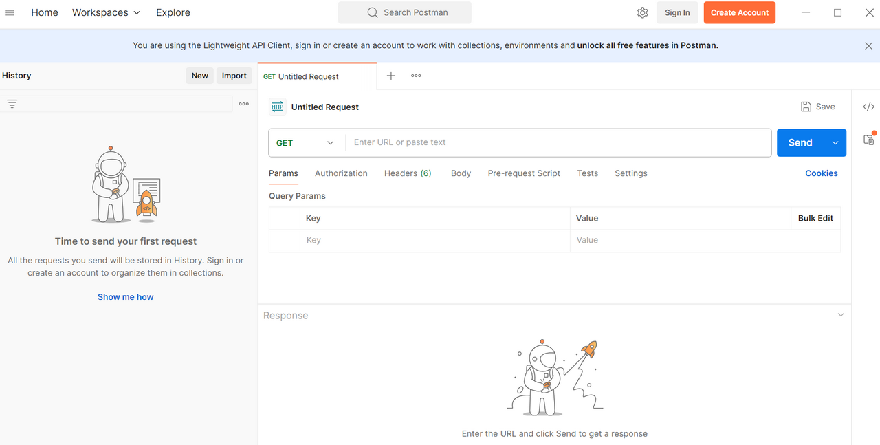Switch to the Authorization tab
This screenshot has height=445, width=880.
(341, 173)
